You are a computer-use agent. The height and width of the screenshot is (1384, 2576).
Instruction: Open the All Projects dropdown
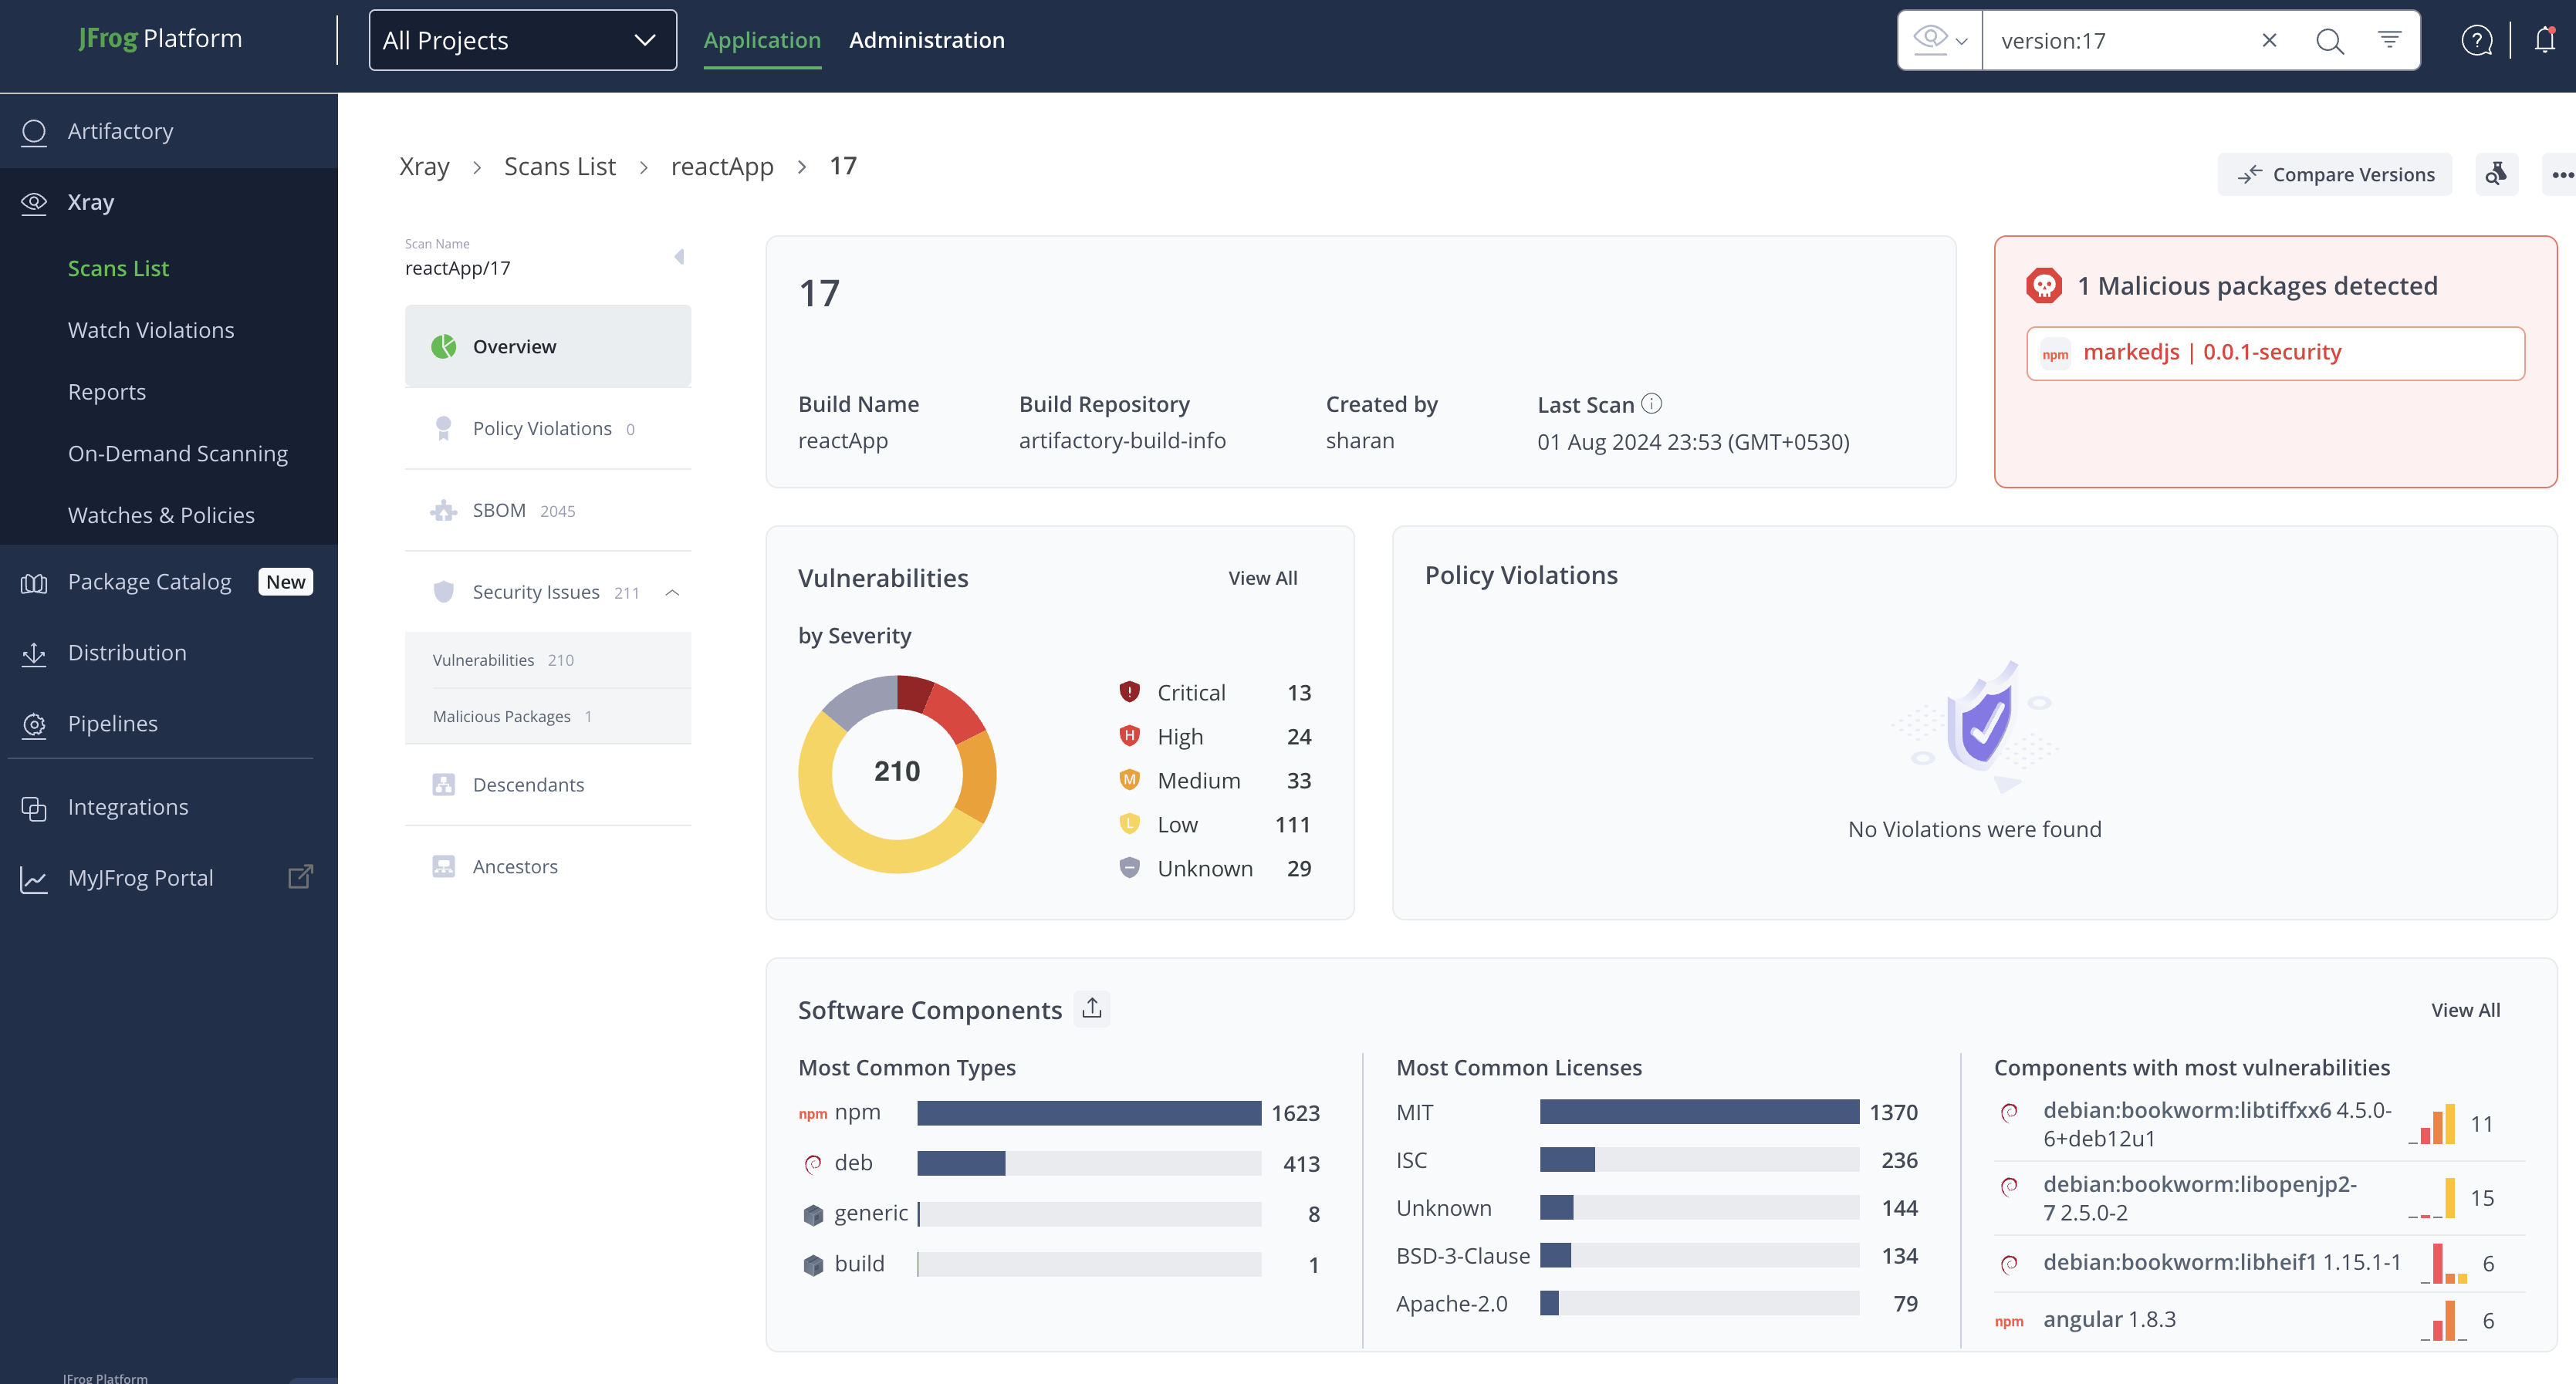522,40
